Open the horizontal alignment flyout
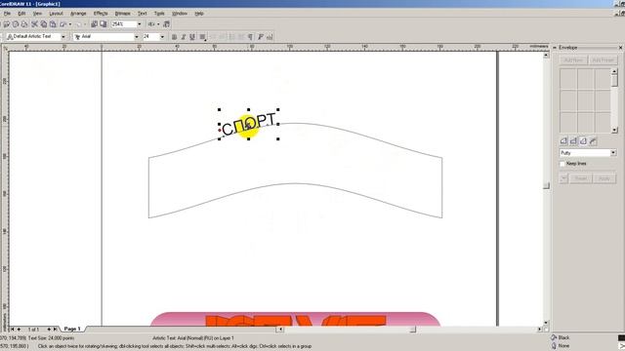The image size is (625, 351). tap(202, 37)
